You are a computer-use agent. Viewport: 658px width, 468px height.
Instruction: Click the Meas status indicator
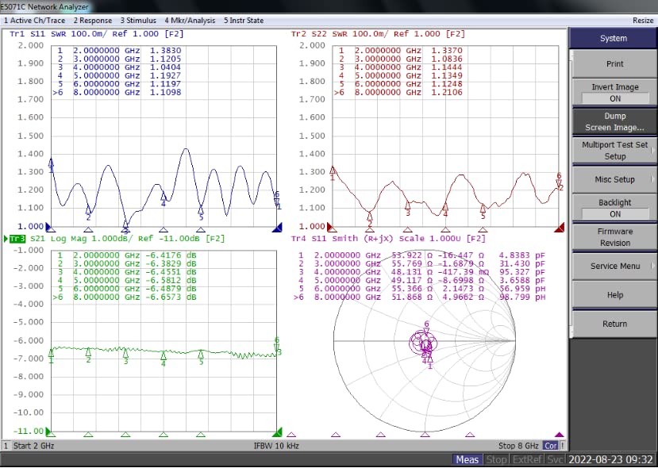(x=467, y=459)
